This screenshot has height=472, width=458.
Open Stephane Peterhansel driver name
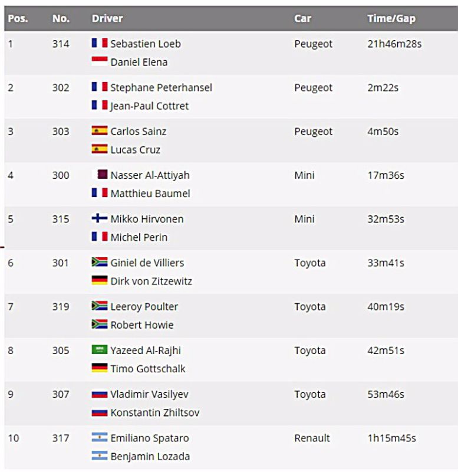[x=161, y=87]
